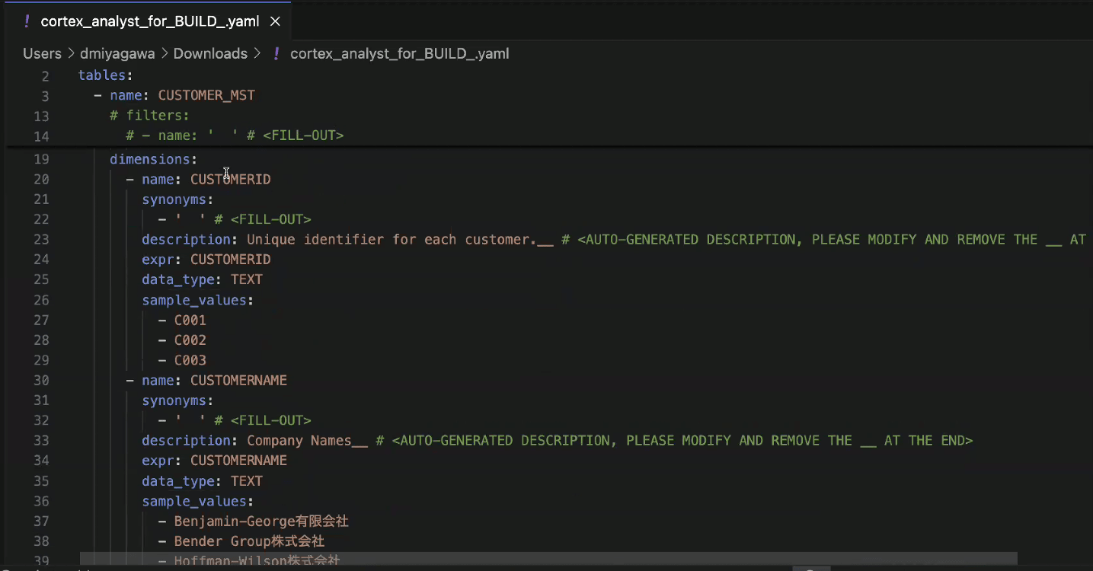Click sticky scroll line number 3
Viewport: 1093px width, 571px height.
pos(46,95)
